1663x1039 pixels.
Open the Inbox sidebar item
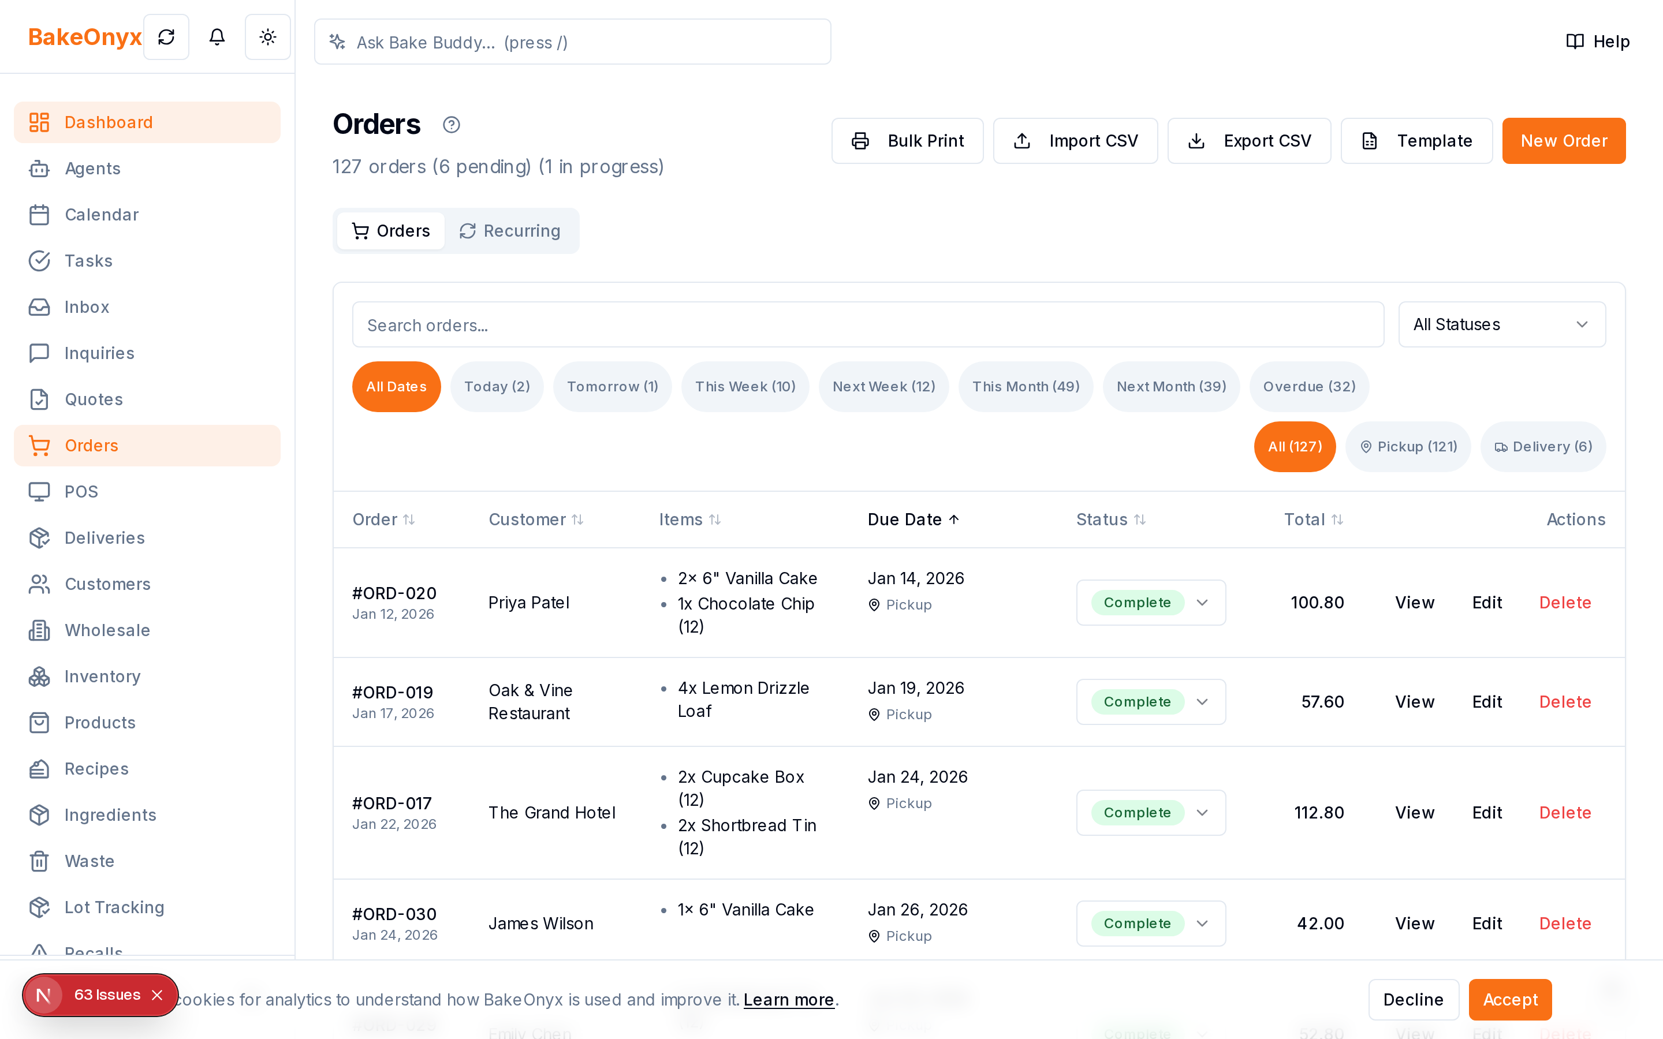(x=147, y=307)
